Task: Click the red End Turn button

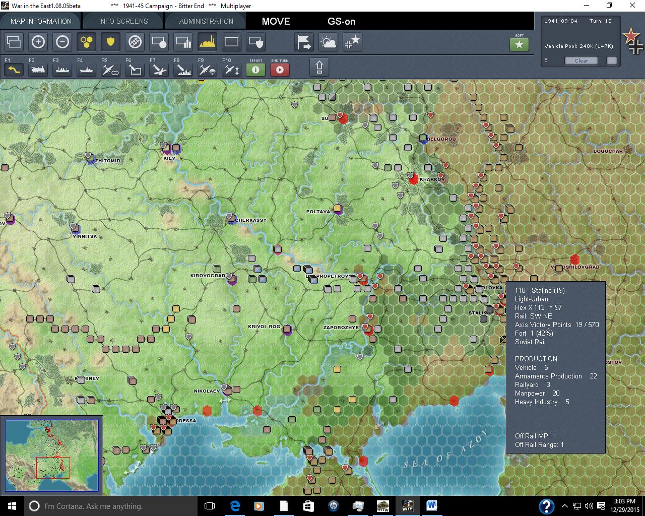Action: pyautogui.click(x=280, y=70)
